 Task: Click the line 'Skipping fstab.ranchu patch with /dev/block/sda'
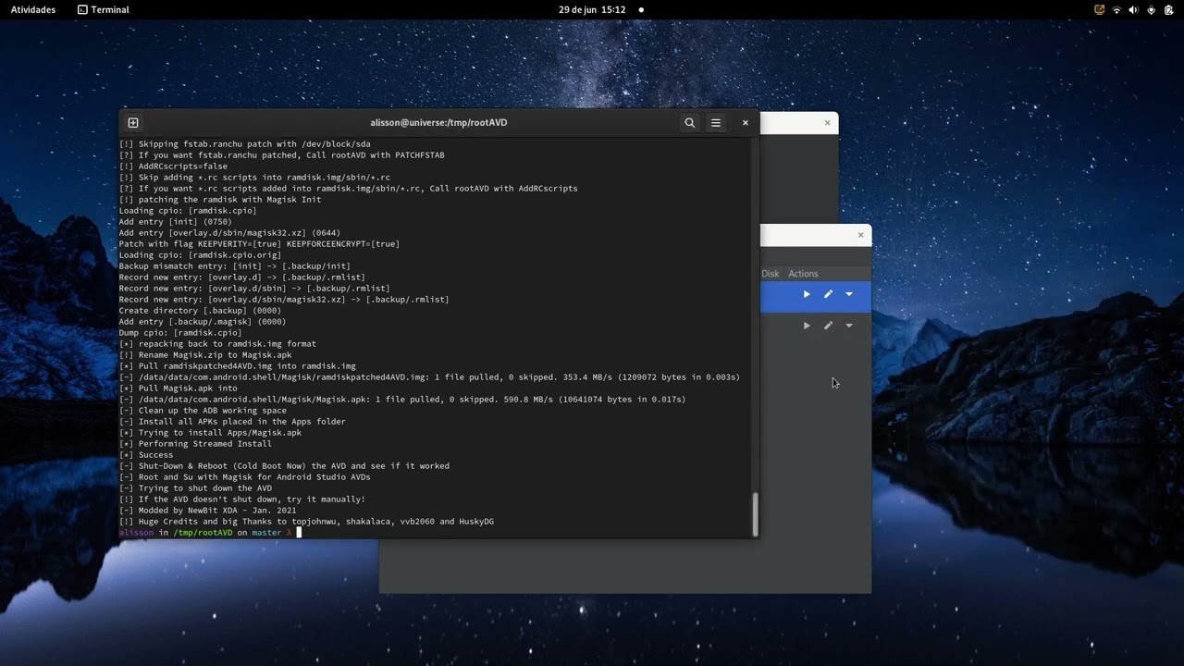(254, 144)
